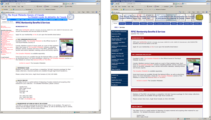The width and height of the screenshot is (211, 120).
Task: Click Post to Blog in left window
Action: [x=69, y=6]
